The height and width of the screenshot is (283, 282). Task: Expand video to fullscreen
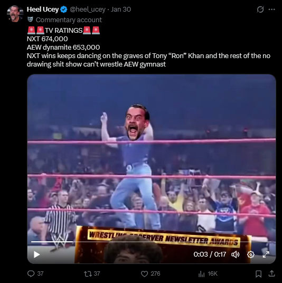(266, 254)
